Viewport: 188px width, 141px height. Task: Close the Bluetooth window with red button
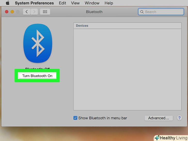click(7, 12)
